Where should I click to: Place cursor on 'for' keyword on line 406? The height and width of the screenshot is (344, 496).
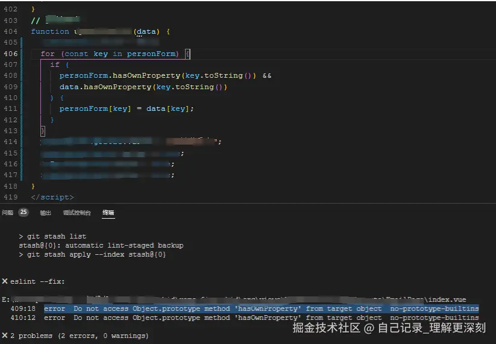click(48, 54)
